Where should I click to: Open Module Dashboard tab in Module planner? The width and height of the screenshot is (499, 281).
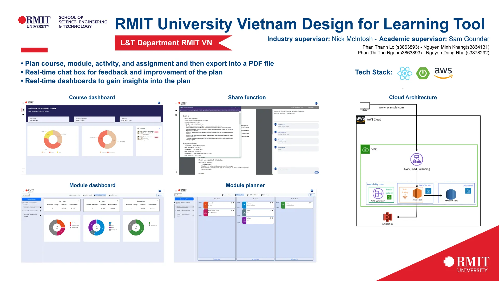252,195
